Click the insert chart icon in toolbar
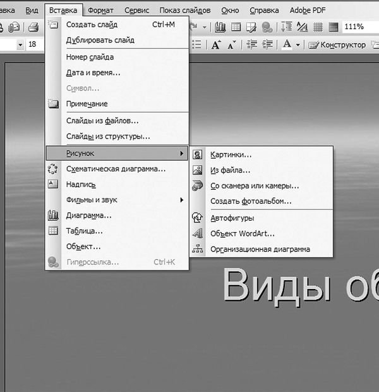The width and height of the screenshot is (379, 392). [220, 27]
